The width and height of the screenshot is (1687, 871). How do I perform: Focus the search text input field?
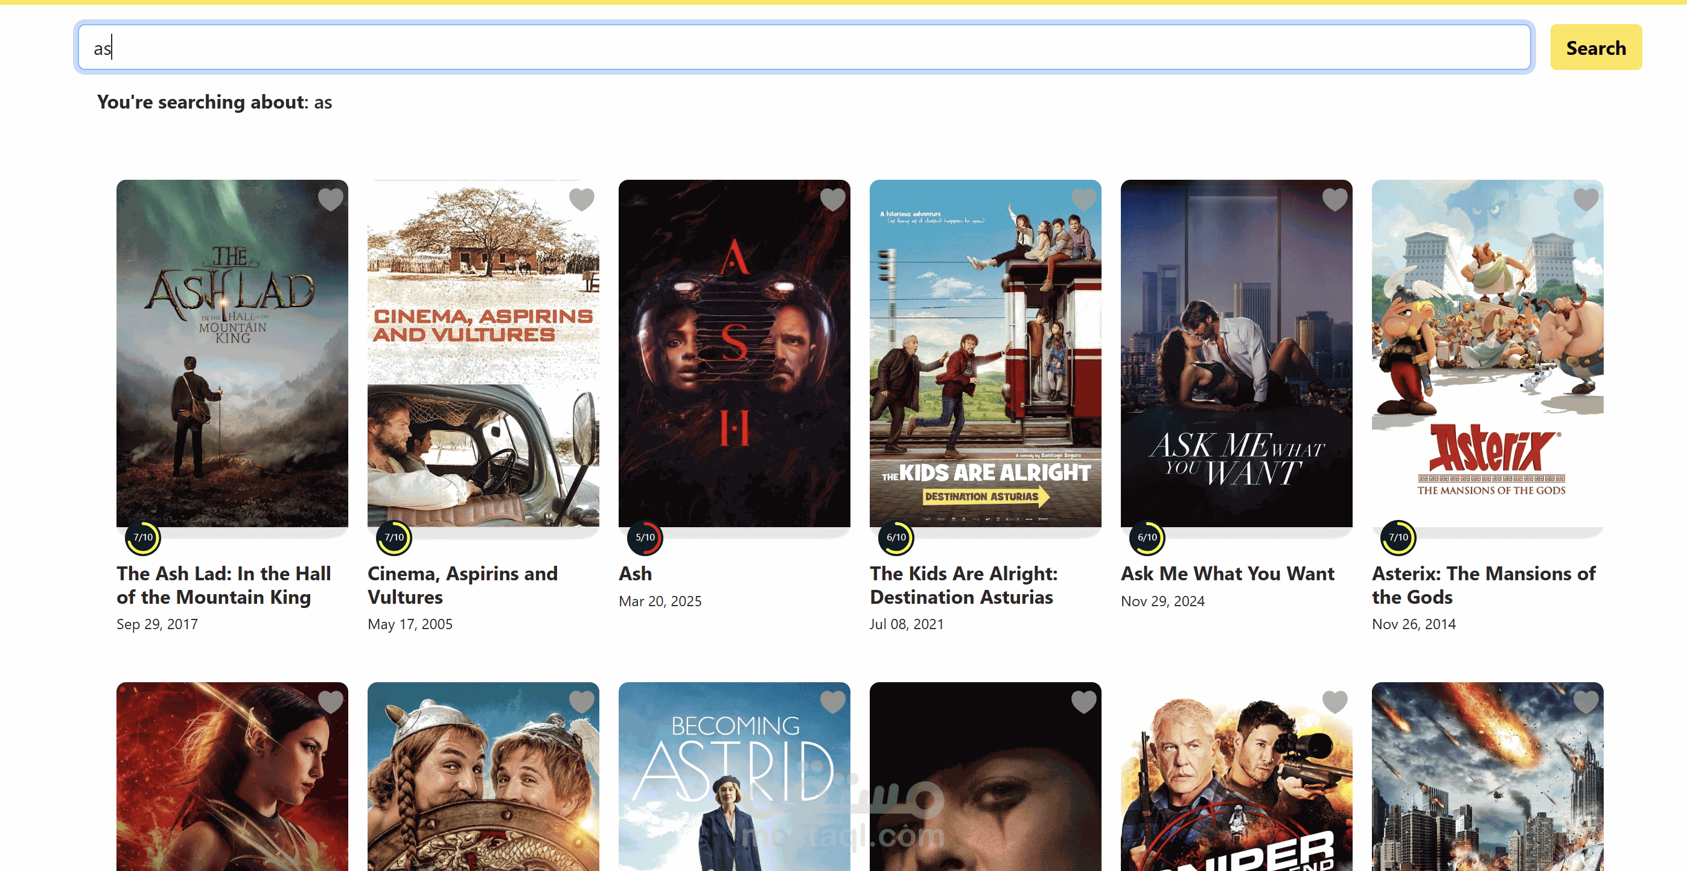(x=803, y=48)
